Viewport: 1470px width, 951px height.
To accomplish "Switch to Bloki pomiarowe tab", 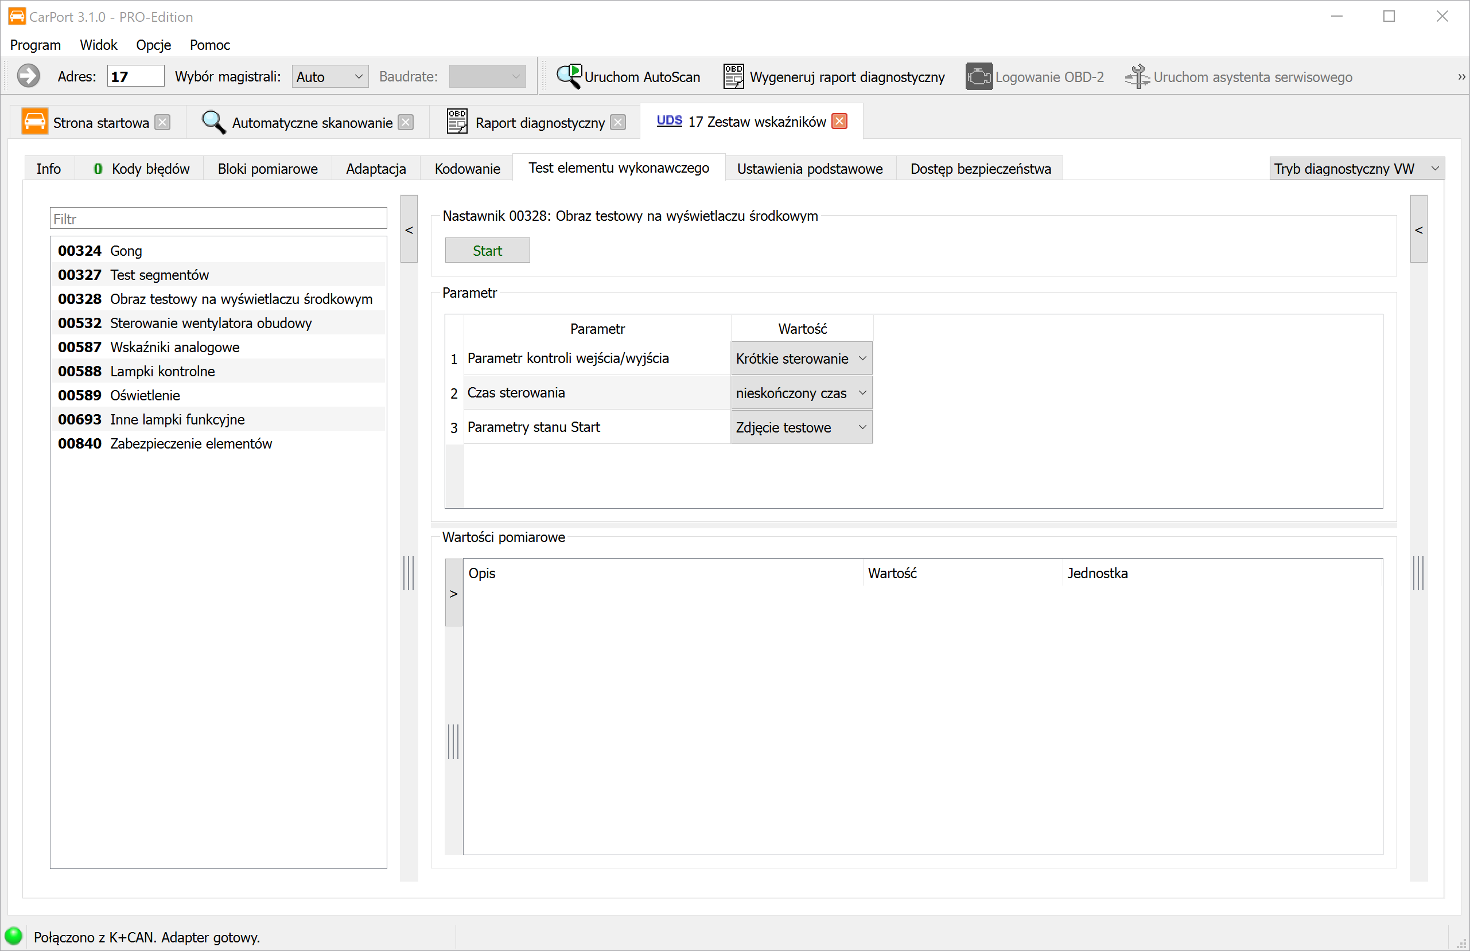I will (267, 169).
